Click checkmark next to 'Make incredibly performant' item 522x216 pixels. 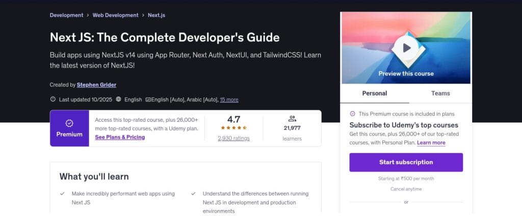click(62, 194)
